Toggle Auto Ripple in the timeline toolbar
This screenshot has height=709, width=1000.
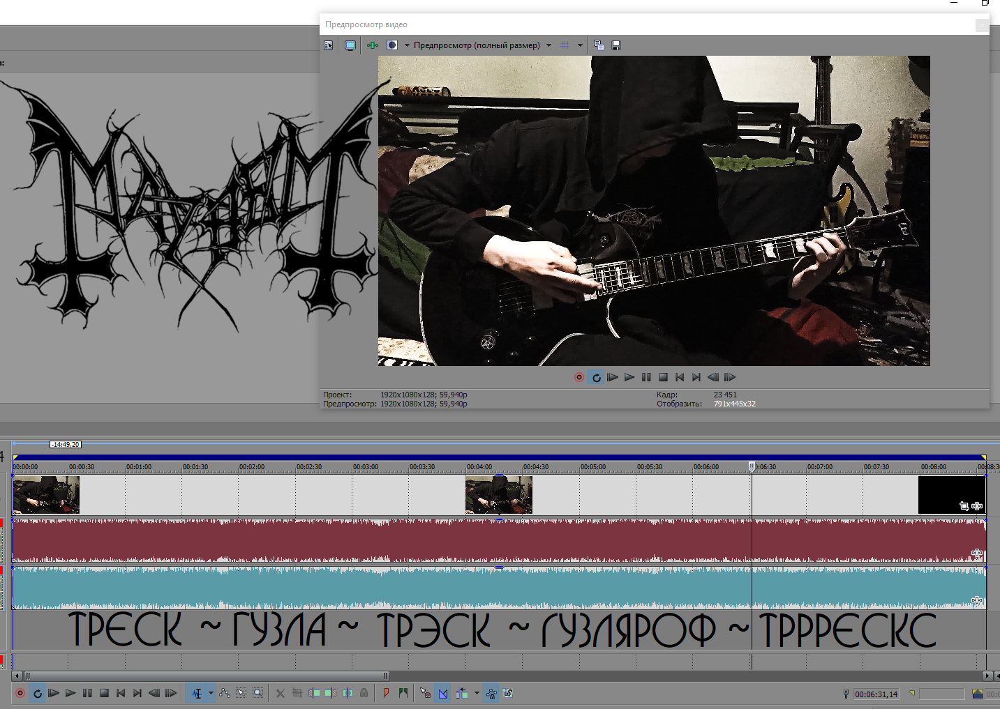(462, 693)
